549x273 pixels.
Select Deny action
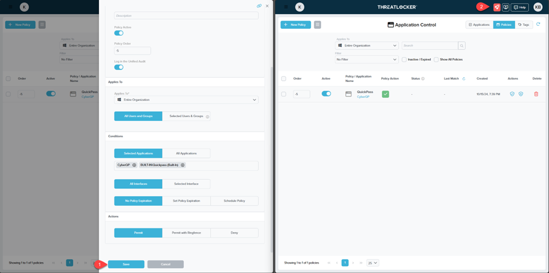click(234, 233)
